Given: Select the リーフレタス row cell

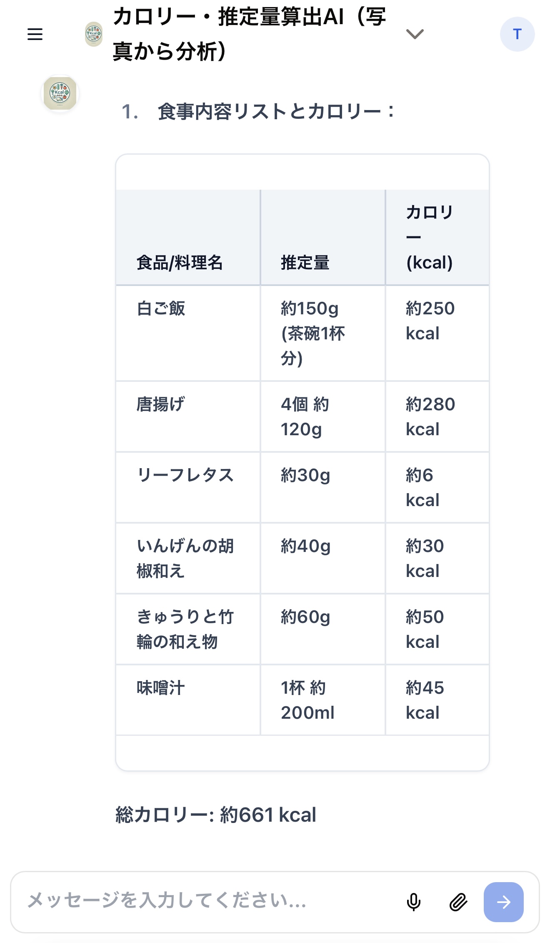Looking at the screenshot, I should pos(185,475).
